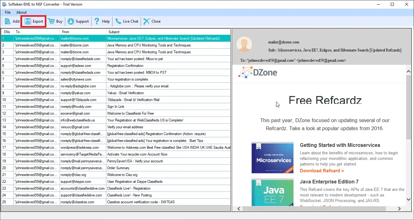Click the DZone logo in preview

click(258, 72)
